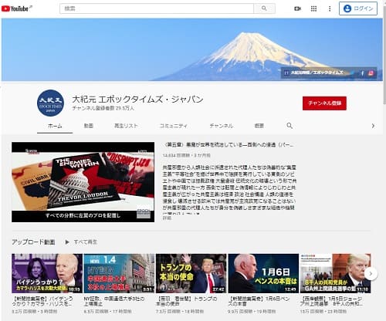Open the バイデンうっかり Biden Harris thumbnail
The height and width of the screenshot is (321, 386).
(x=47, y=273)
